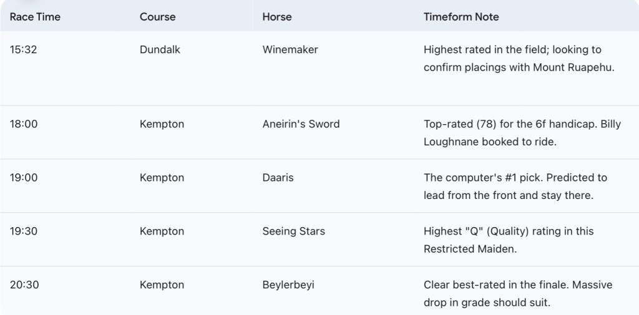Select the 20:30 race time cell
Viewport: 639px width, 315px height.
pos(24,285)
